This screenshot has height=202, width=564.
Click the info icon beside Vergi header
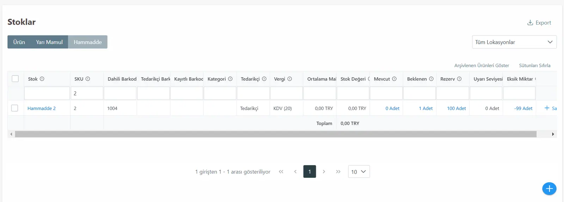tap(289, 79)
